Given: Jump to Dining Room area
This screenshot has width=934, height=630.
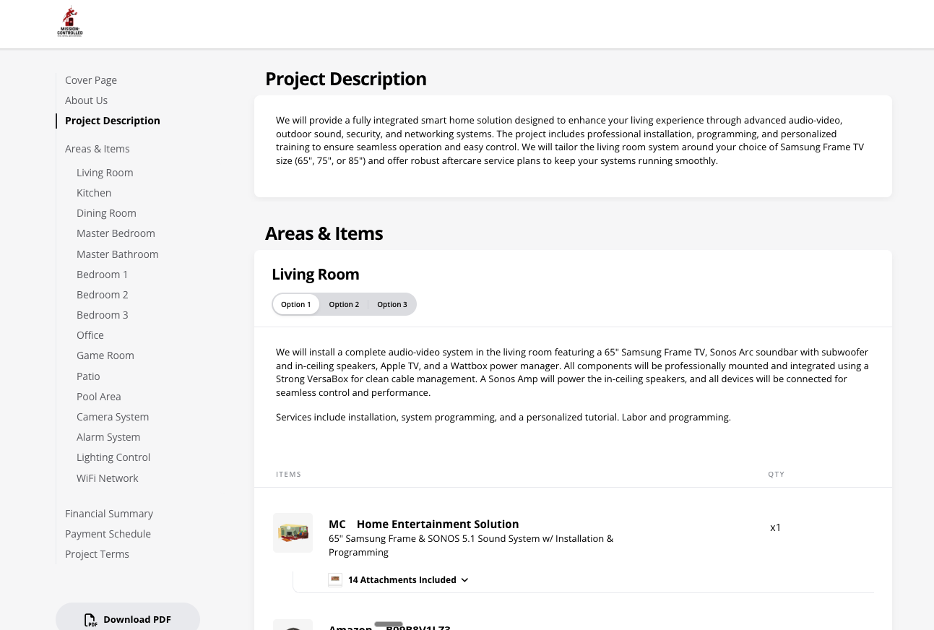Looking at the screenshot, I should coord(106,213).
